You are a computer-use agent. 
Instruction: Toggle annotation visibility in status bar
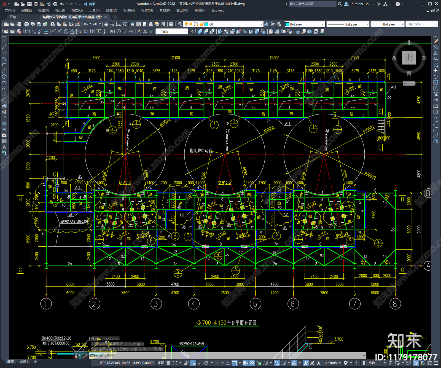point(306,363)
